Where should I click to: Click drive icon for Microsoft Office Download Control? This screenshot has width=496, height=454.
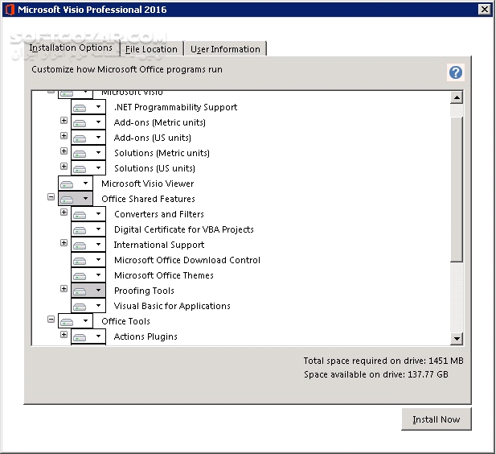click(81, 261)
